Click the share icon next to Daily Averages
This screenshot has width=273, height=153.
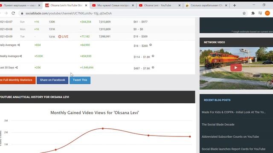(x=18, y=45)
